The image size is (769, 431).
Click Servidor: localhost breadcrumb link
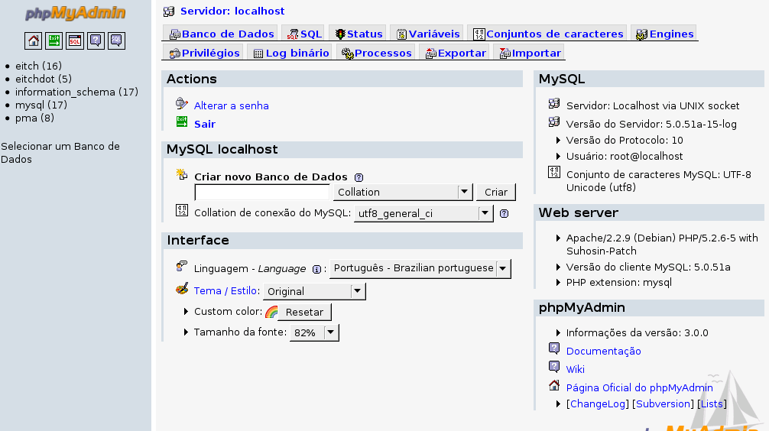coord(232,11)
